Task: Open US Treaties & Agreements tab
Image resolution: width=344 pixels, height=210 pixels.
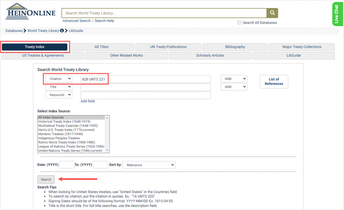Action: tap(43, 55)
